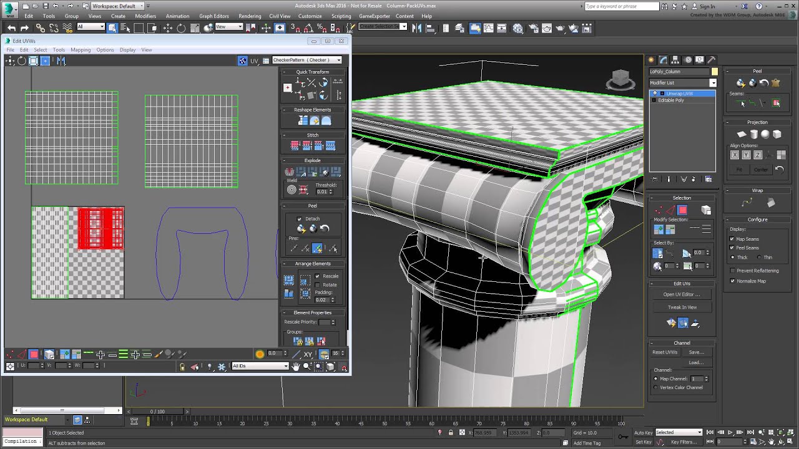Click the Auto Key button

644,432
